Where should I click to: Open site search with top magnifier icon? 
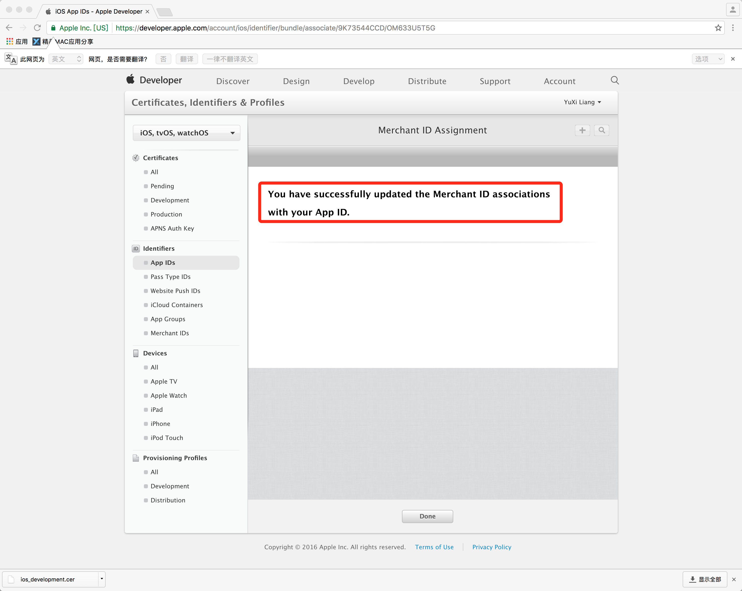click(x=614, y=81)
